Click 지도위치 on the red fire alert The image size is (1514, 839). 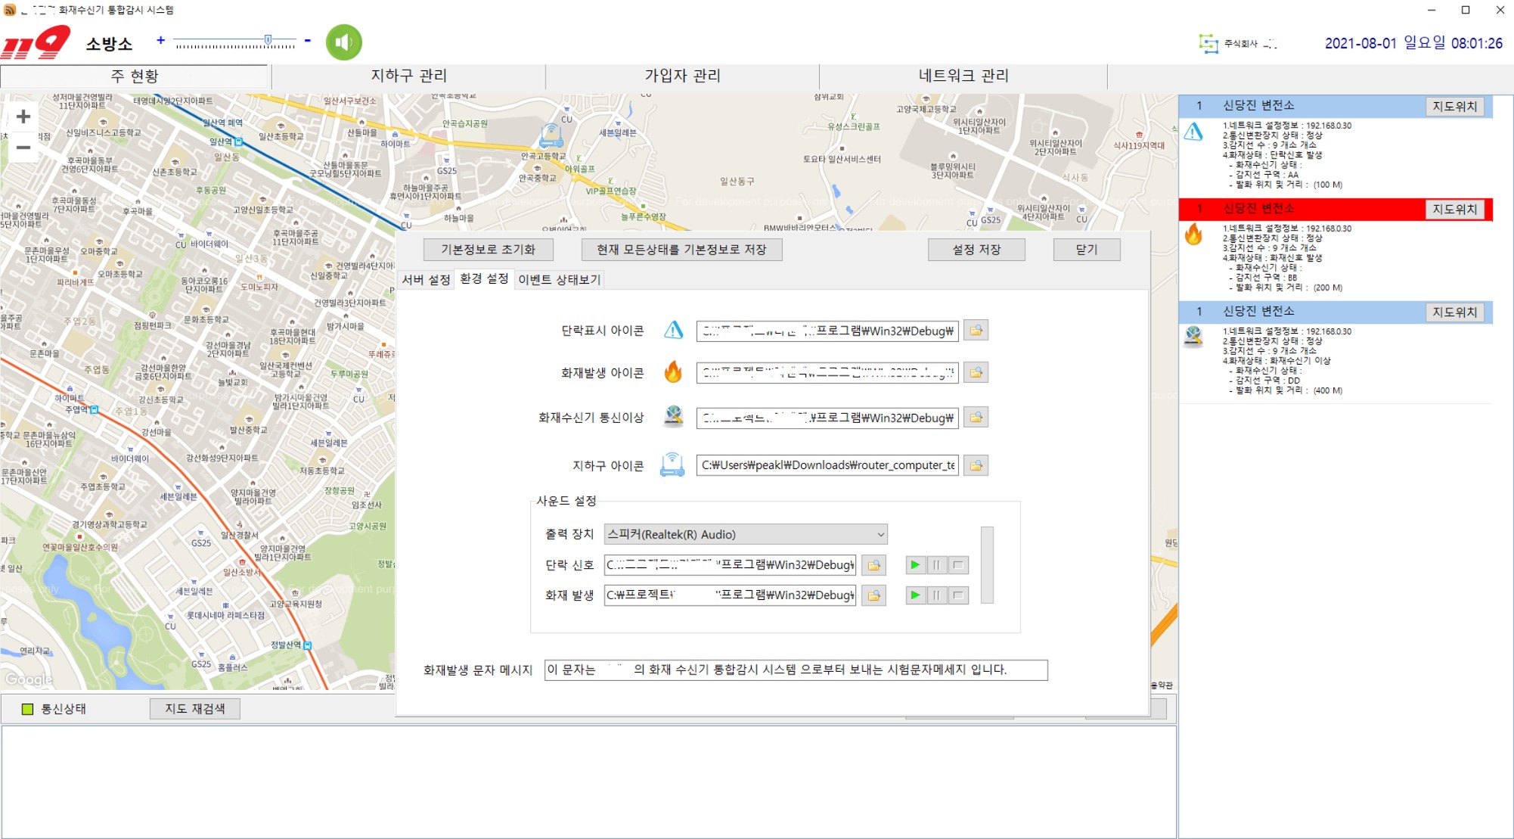[1454, 209]
